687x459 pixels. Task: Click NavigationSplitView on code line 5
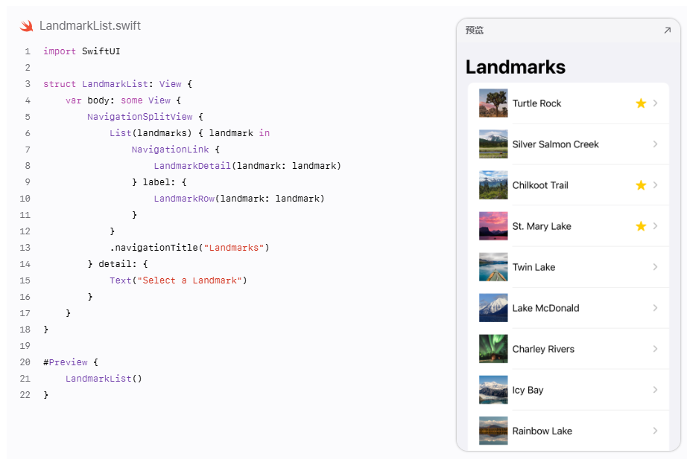(x=140, y=117)
